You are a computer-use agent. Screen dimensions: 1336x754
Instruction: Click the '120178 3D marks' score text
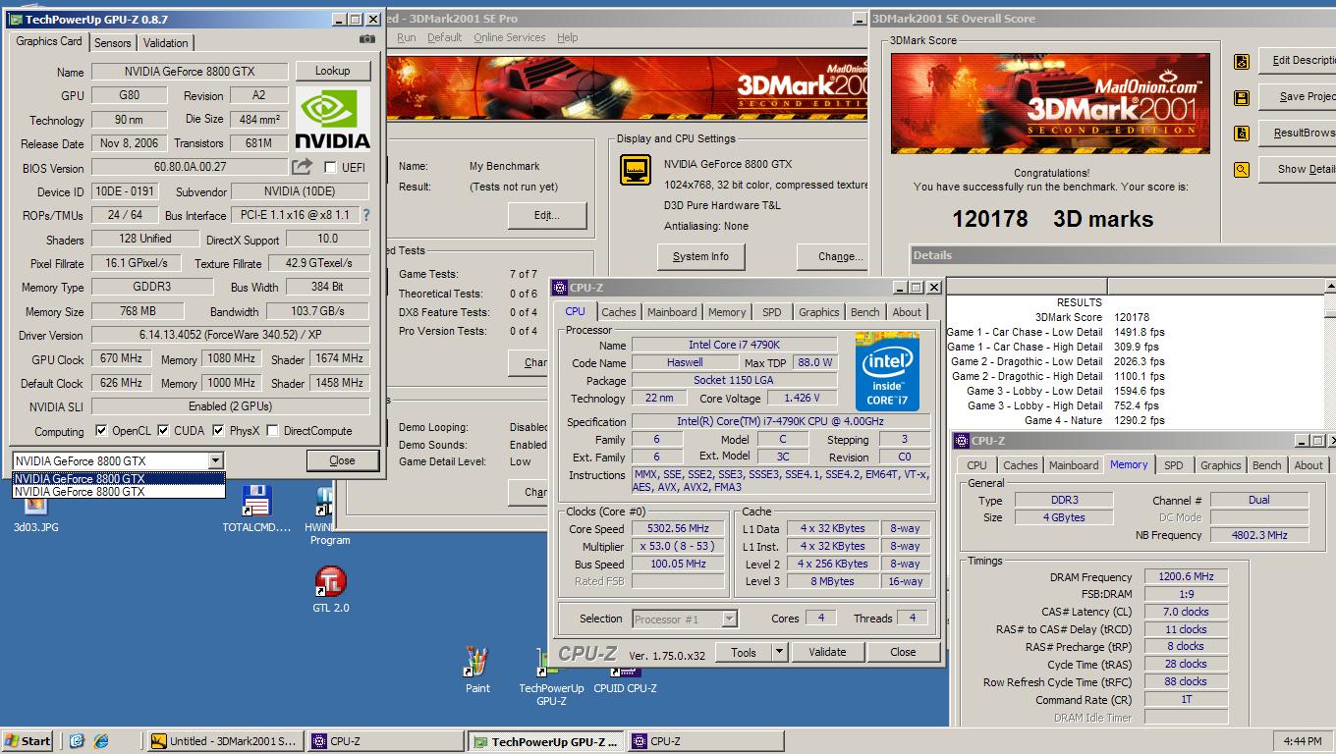point(1052,219)
